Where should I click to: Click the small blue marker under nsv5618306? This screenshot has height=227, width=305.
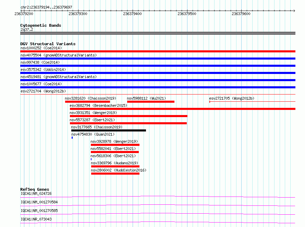(x=91, y=159)
